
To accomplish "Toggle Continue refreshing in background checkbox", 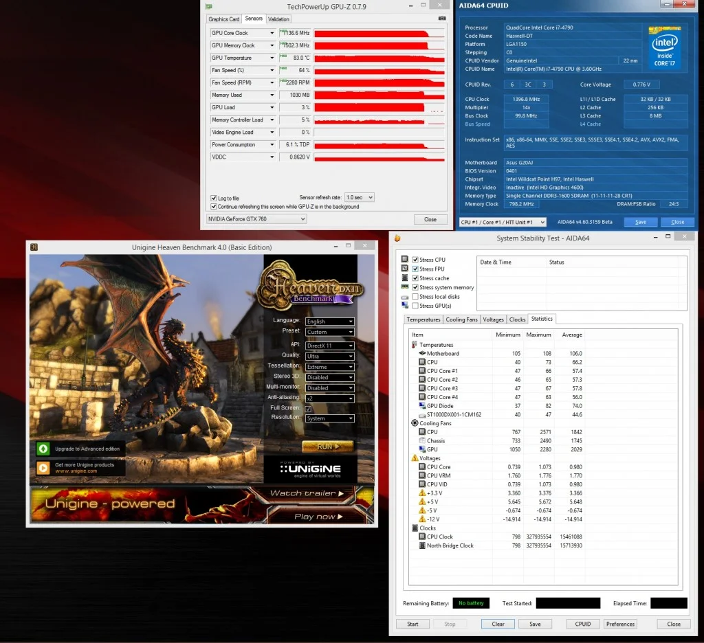I will click(214, 206).
